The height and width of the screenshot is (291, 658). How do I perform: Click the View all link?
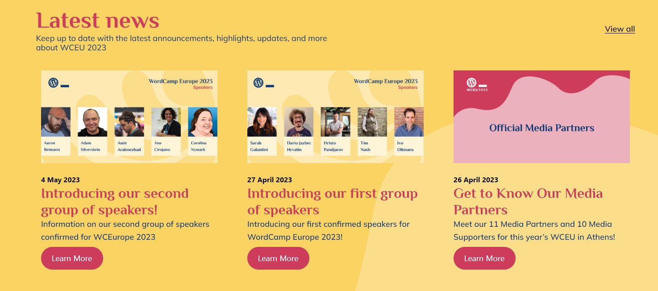coord(620,29)
